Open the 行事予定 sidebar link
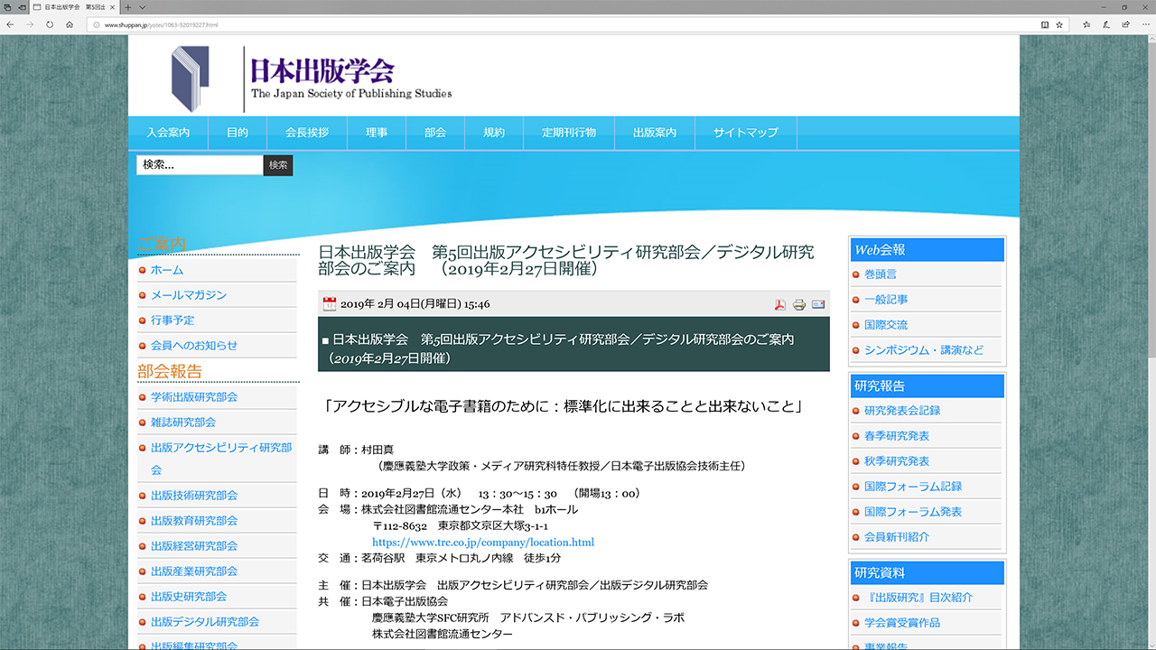Viewport: 1156px width, 650px height. (172, 320)
